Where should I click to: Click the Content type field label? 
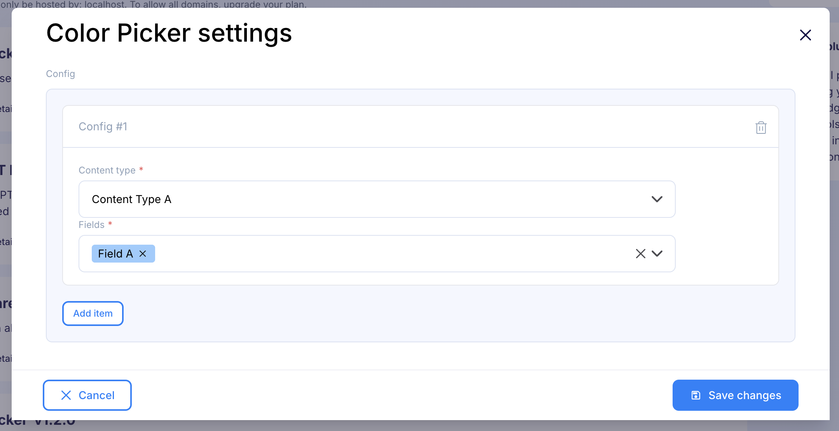(107, 170)
